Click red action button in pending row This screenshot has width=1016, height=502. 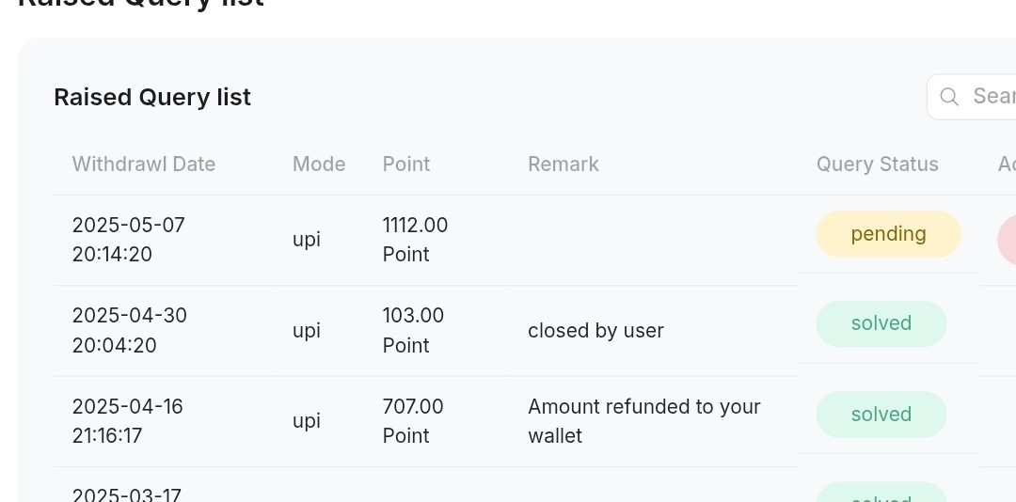[1007, 240]
